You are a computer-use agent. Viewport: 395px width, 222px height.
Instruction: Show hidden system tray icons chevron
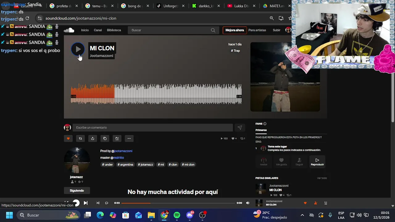click(x=302, y=215)
